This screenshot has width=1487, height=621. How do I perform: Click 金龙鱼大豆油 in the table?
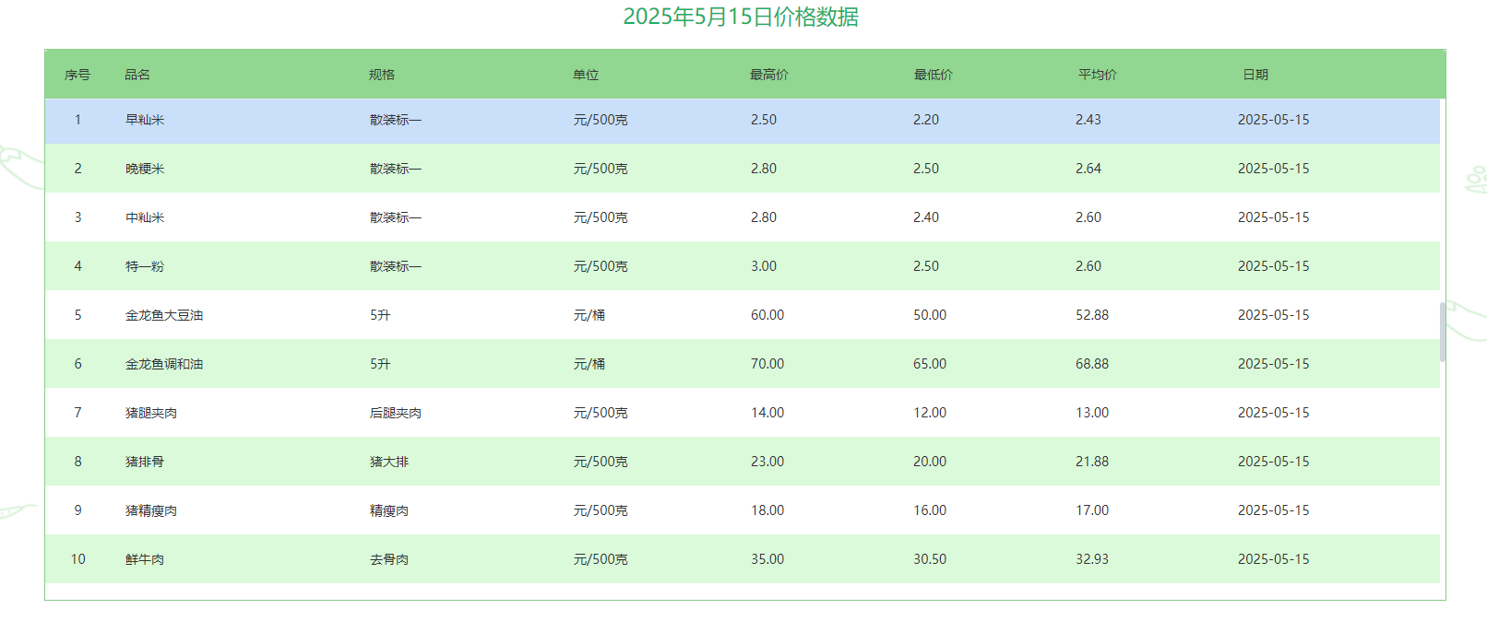pyautogui.click(x=164, y=315)
